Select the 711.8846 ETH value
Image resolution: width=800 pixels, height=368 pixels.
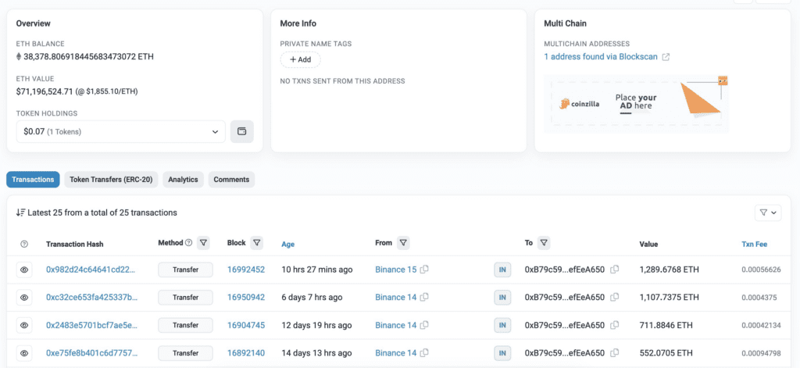(666, 325)
